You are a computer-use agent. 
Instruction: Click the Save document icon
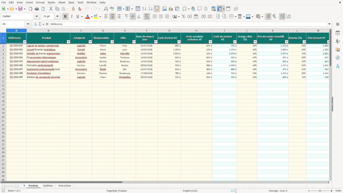20,9
